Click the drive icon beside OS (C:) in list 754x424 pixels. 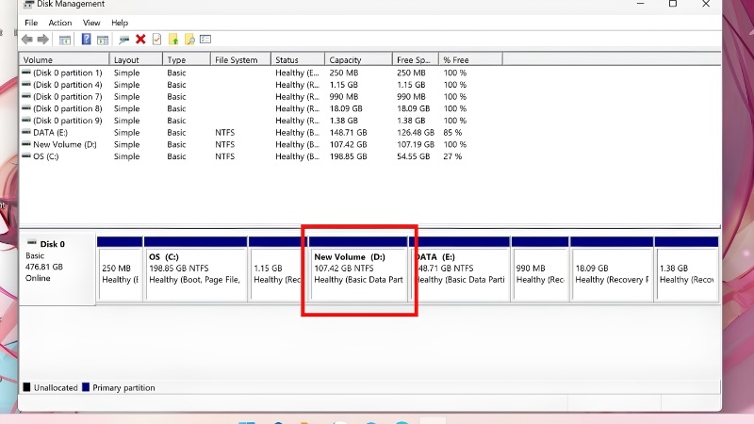(26, 156)
